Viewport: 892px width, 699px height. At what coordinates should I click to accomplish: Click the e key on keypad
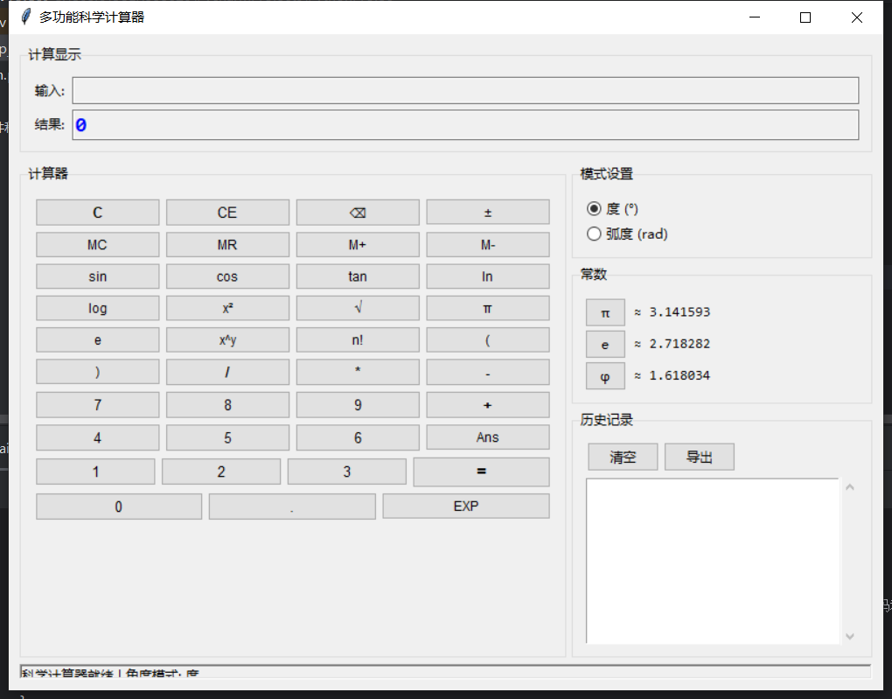click(x=97, y=339)
